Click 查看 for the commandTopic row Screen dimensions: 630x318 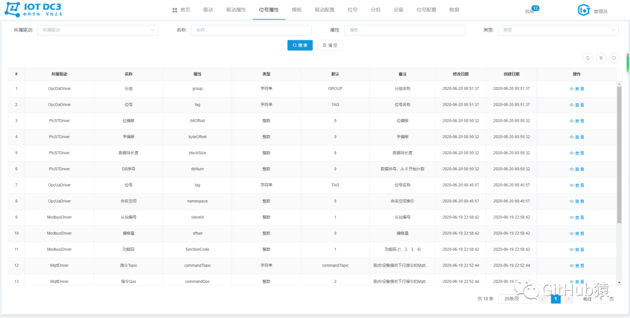tap(577, 265)
